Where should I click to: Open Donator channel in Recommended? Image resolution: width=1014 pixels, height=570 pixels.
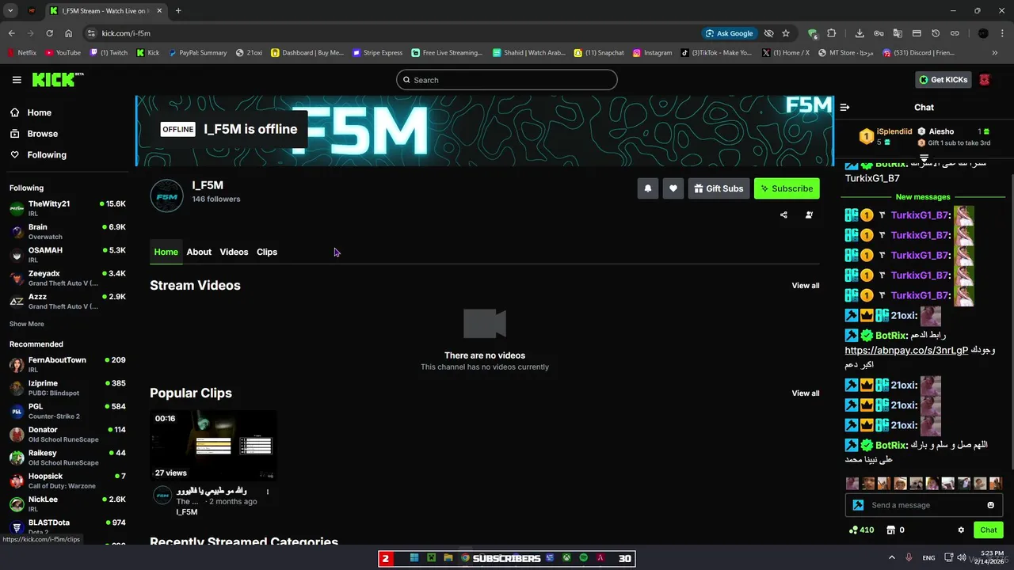coord(67,435)
